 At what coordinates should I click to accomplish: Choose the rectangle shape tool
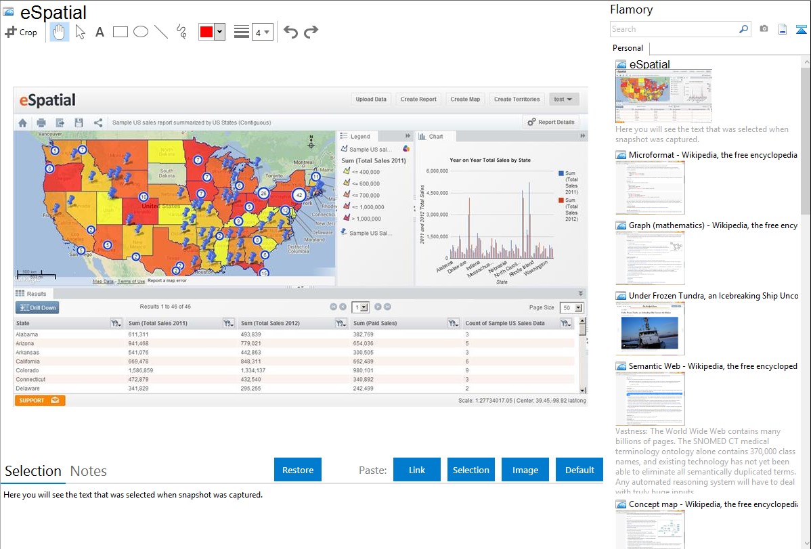120,32
